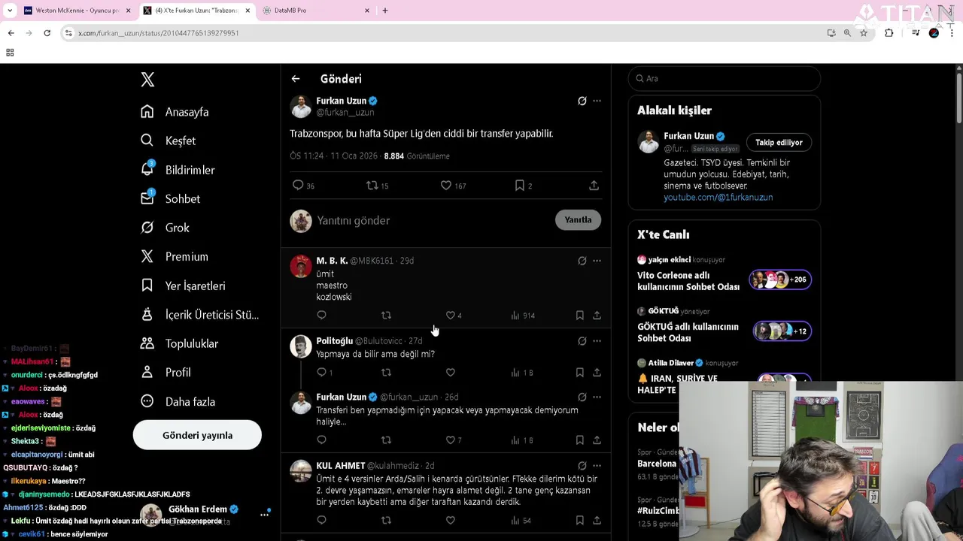View analytics of M. B. K.'s reply
963x541 pixels.
click(x=523, y=316)
